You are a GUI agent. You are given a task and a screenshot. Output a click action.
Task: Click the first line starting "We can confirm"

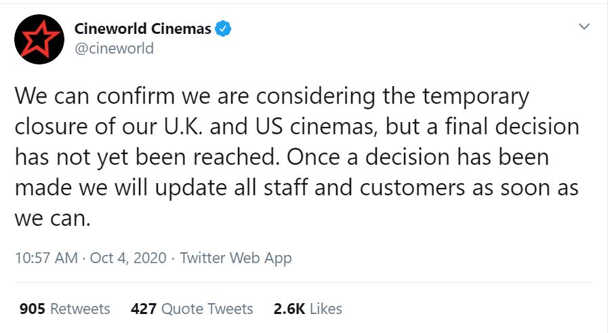click(x=271, y=96)
